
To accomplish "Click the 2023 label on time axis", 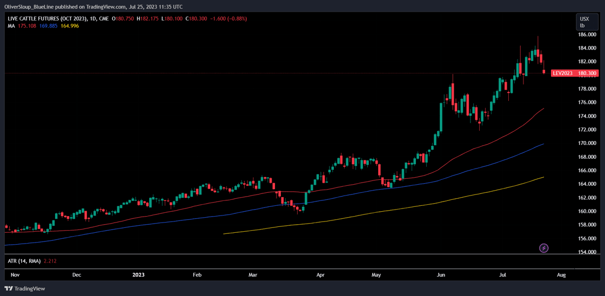I will pos(138,275).
